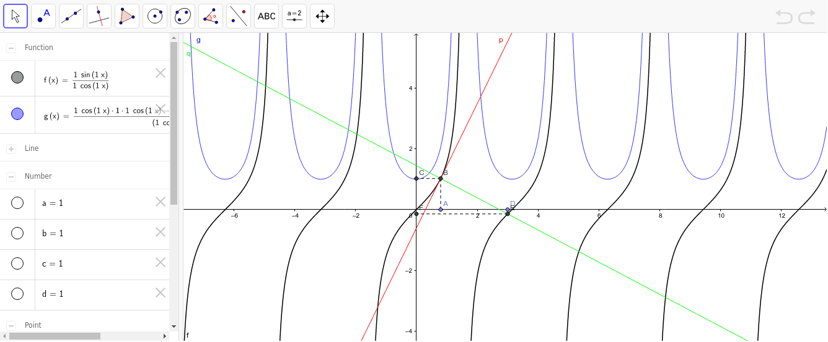Delete number b = 1
828x342 pixels.
pyautogui.click(x=161, y=232)
